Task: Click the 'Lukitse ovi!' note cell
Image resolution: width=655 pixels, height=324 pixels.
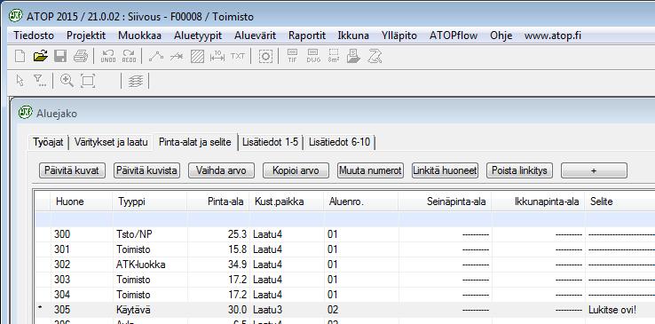Action: pyautogui.click(x=619, y=310)
